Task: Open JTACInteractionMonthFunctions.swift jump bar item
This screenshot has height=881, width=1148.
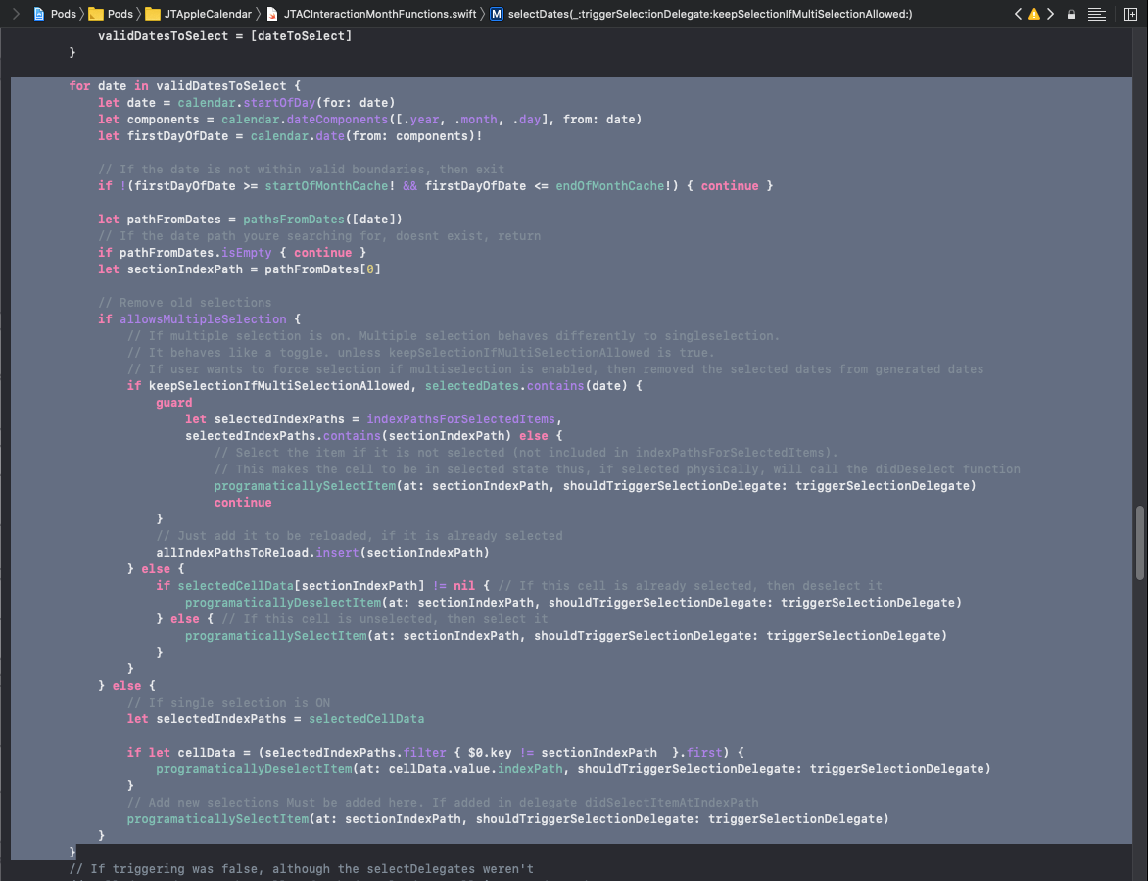Action: [371, 14]
